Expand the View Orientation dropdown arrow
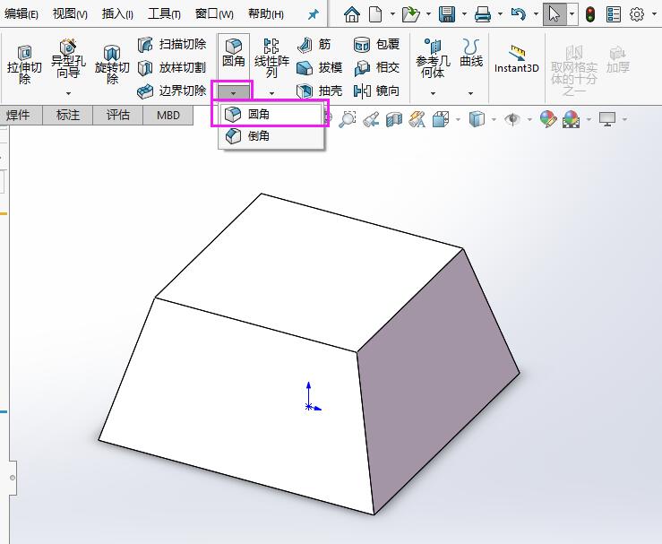 [458, 120]
